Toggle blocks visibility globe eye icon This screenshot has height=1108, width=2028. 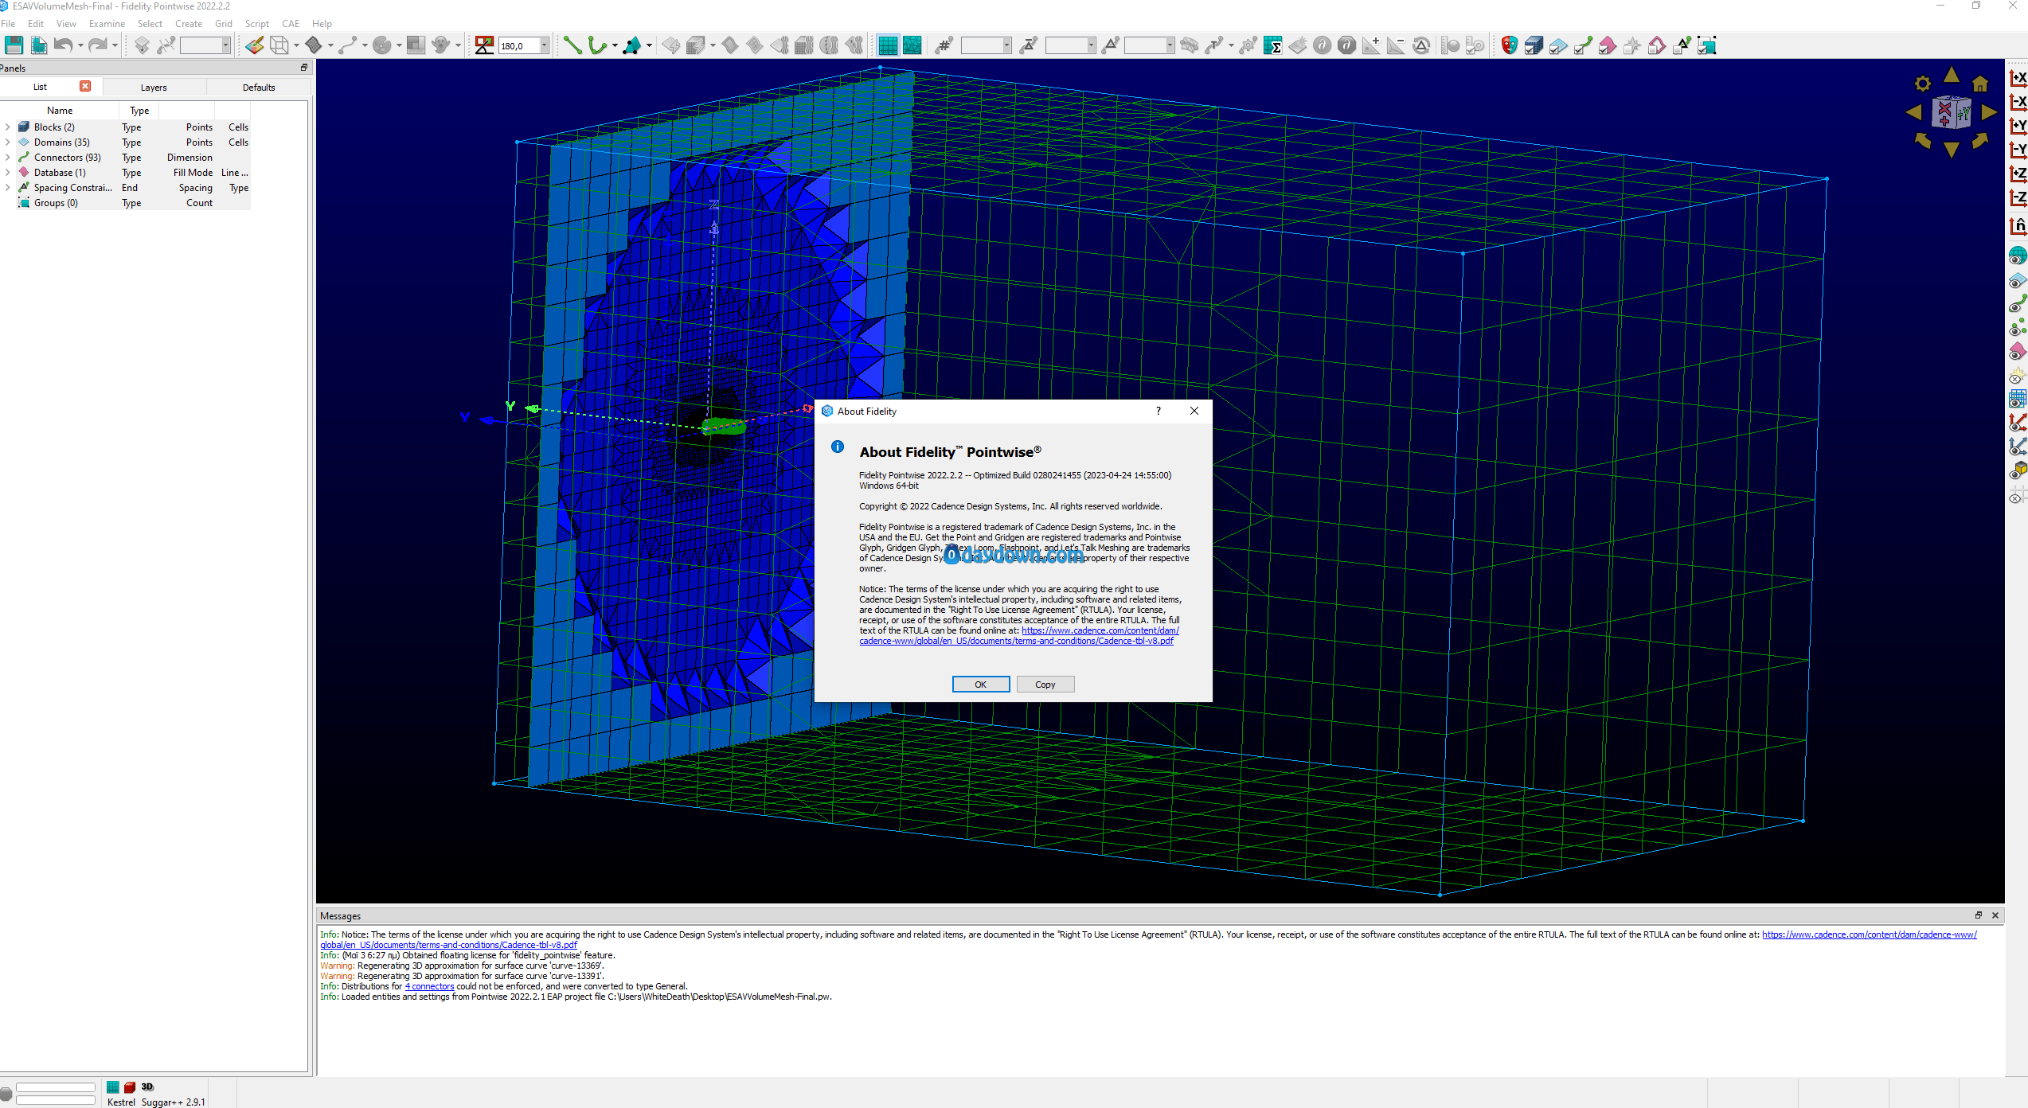[x=2018, y=256]
